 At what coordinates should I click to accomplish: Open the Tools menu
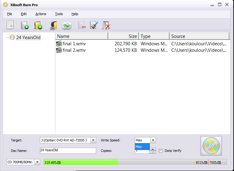[x=59, y=14]
